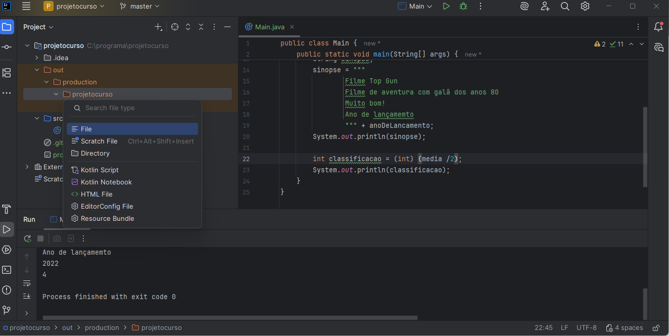Toggle soft-wrap in the Run console
This screenshot has height=336, width=669.
pos(27,283)
